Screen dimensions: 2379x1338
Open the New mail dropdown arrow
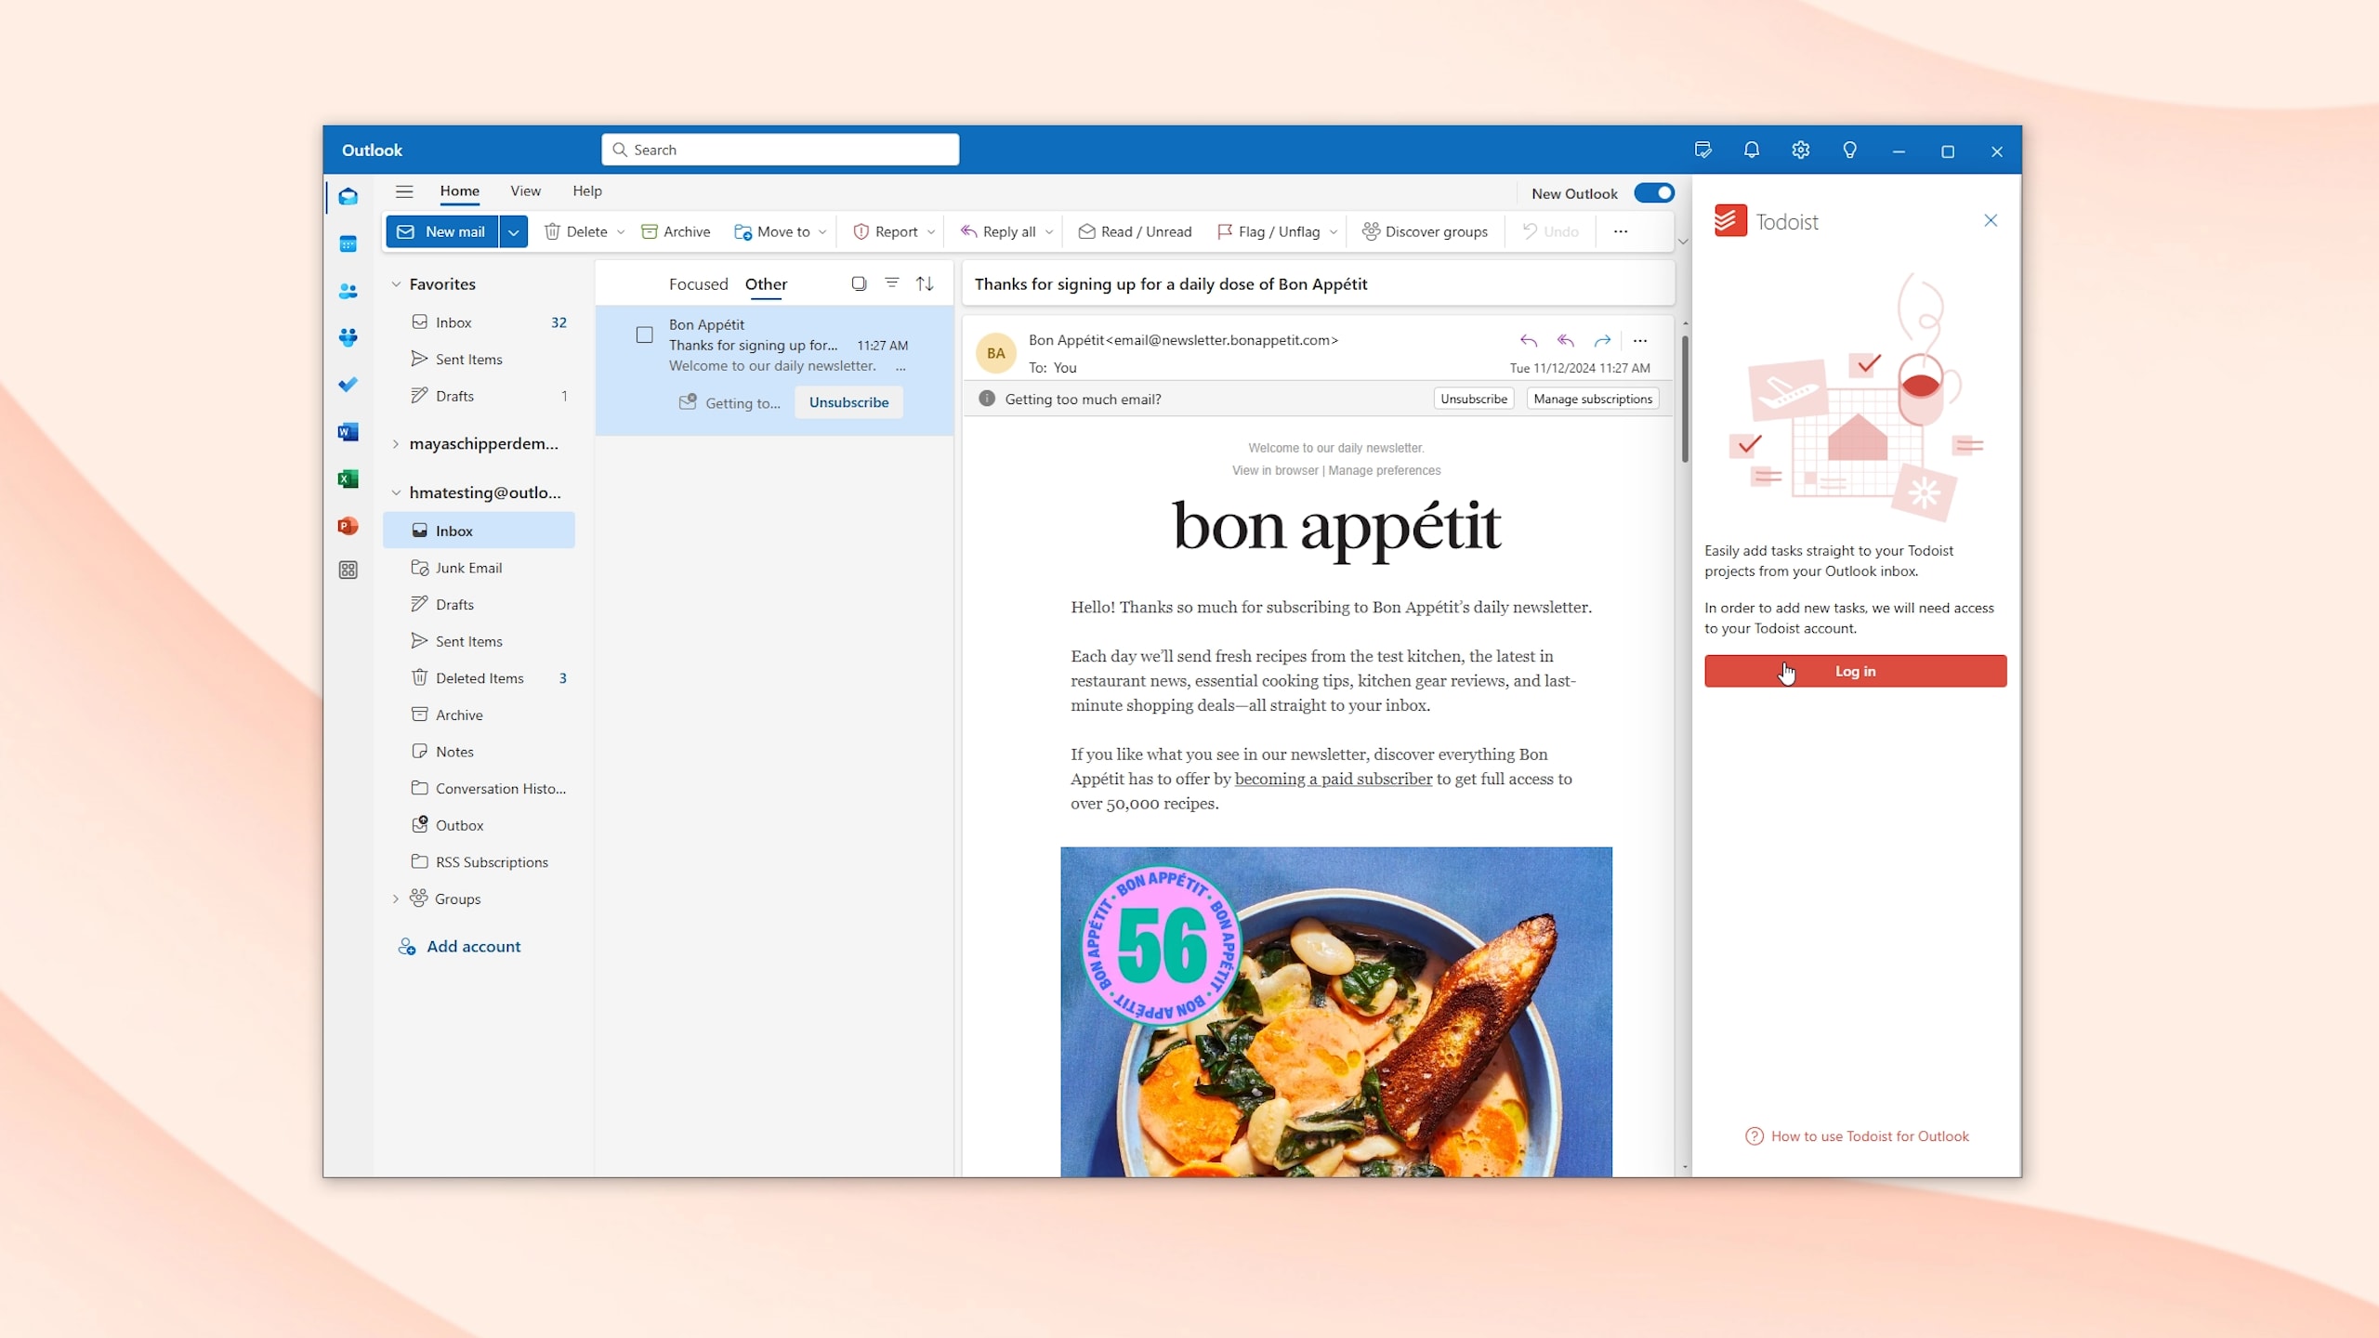(x=513, y=231)
